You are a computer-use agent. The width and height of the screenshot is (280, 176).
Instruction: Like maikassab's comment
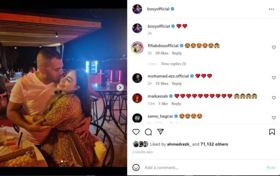tap(274, 98)
